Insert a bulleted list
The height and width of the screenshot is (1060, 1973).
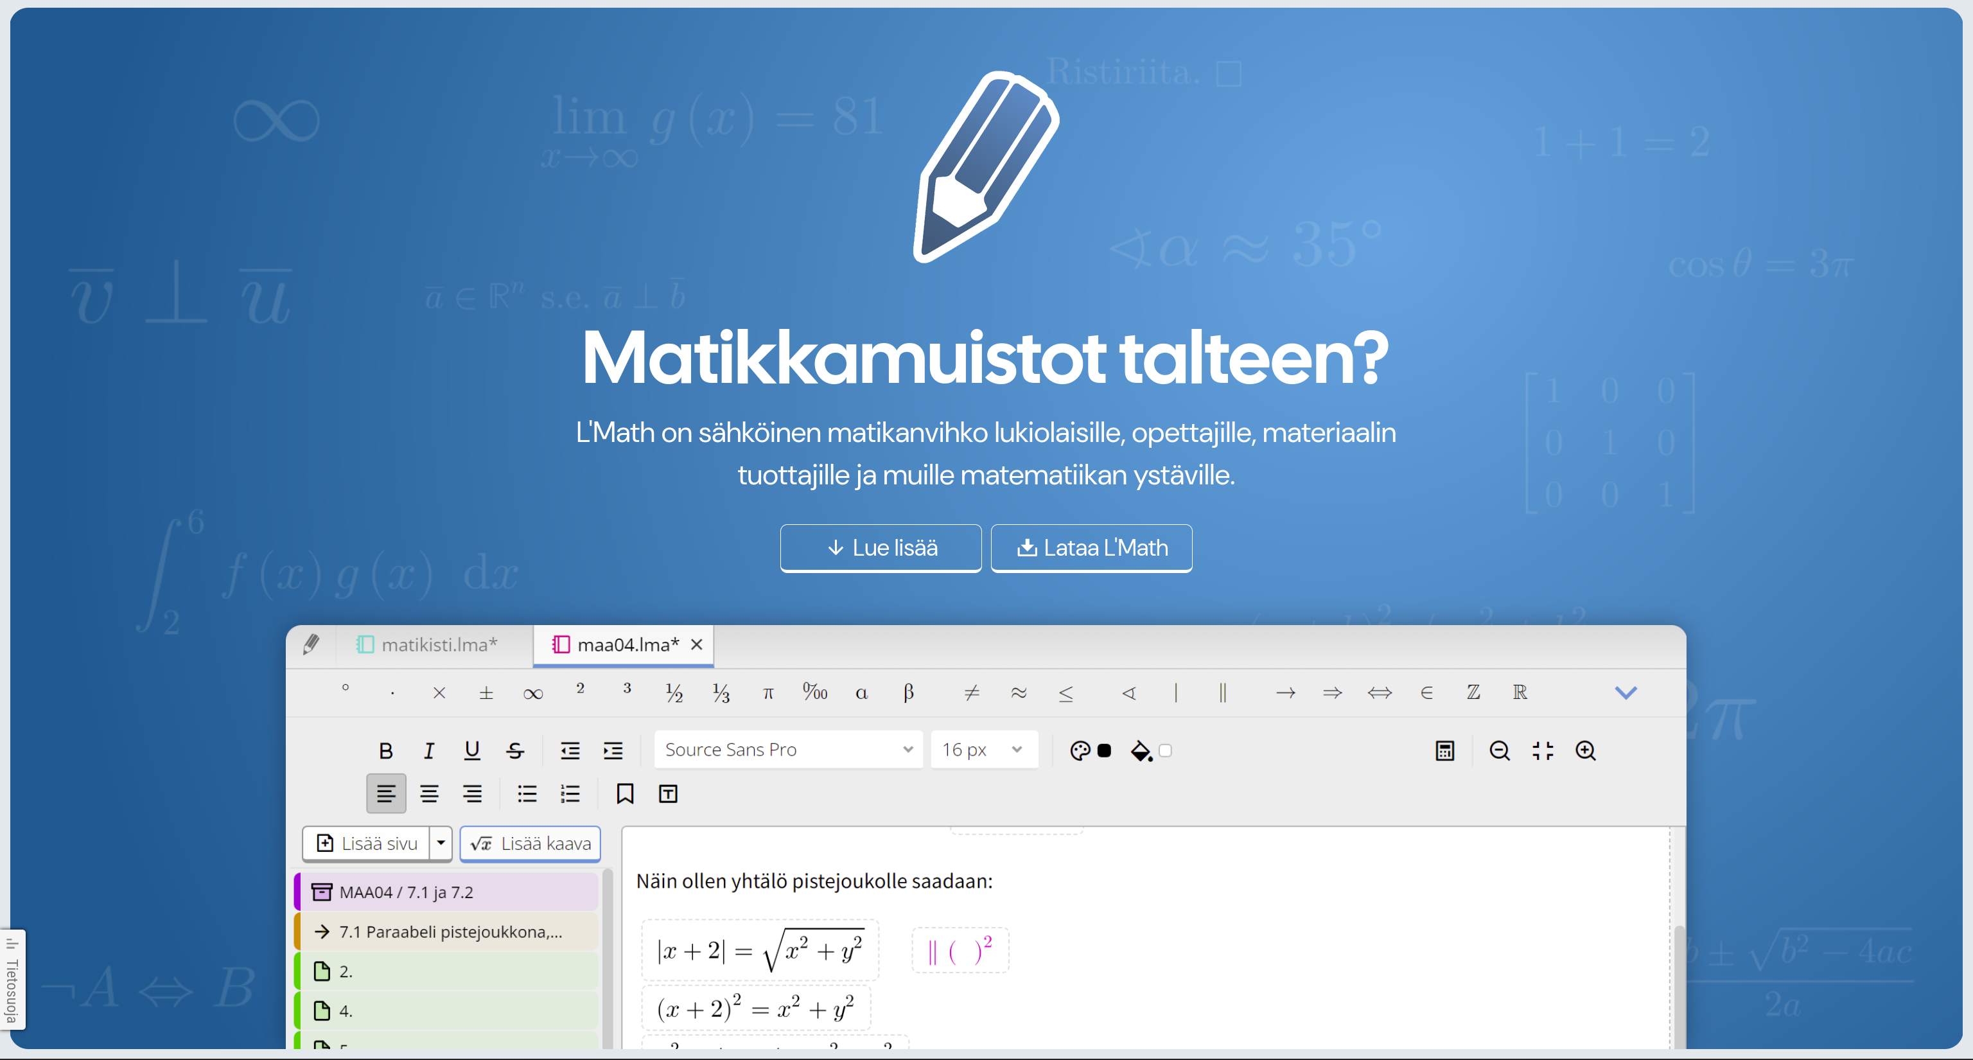(527, 793)
